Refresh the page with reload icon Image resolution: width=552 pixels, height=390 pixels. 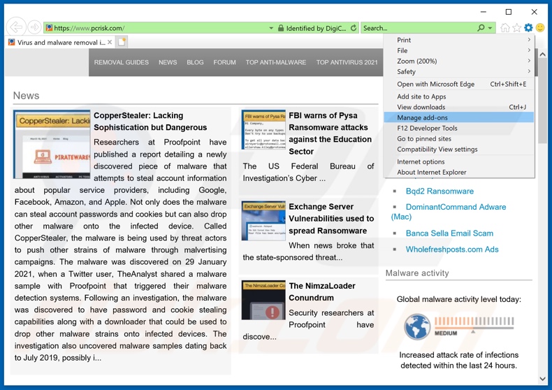354,28
